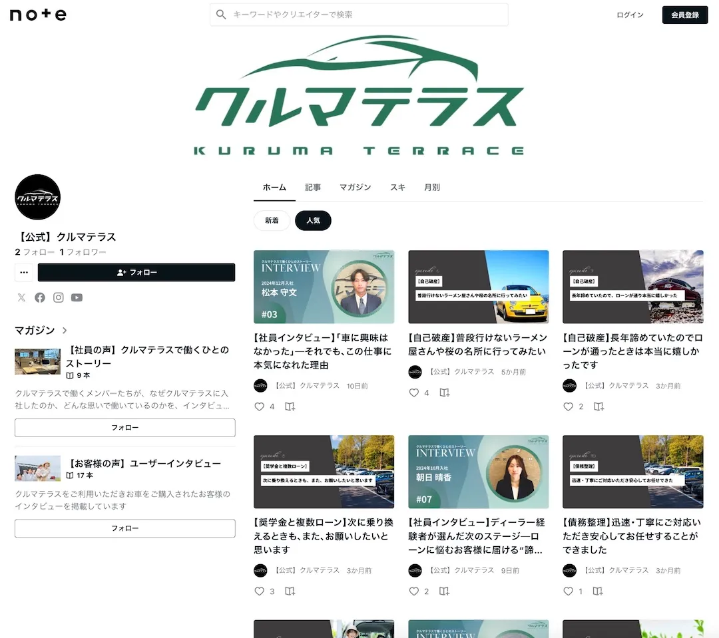This screenshot has width=719, height=638.
Task: Expand the マガジン section chevron
Action: click(x=65, y=331)
